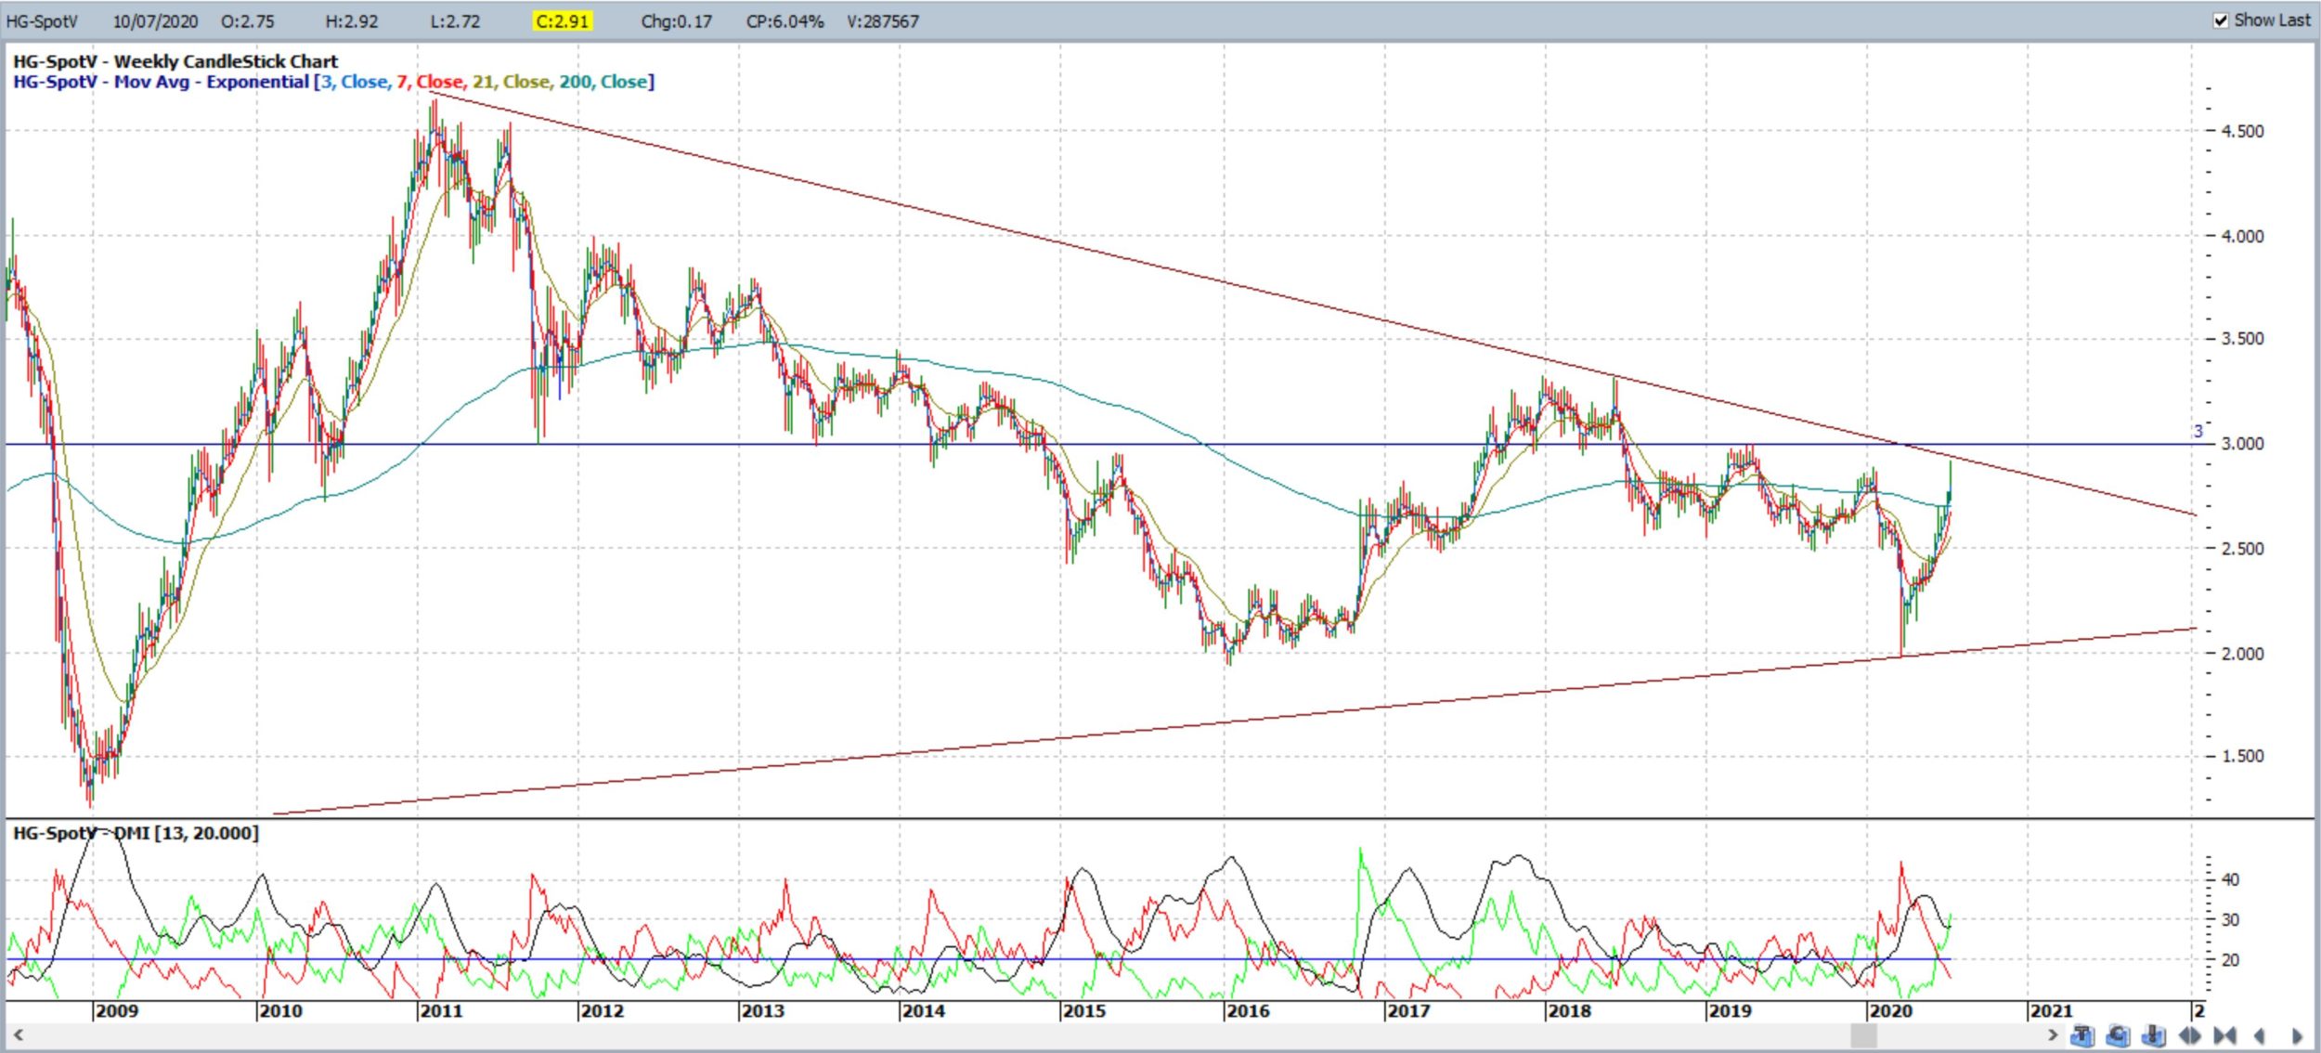
Task: Click the blue 'T' folder icon
Action: click(x=2081, y=1034)
